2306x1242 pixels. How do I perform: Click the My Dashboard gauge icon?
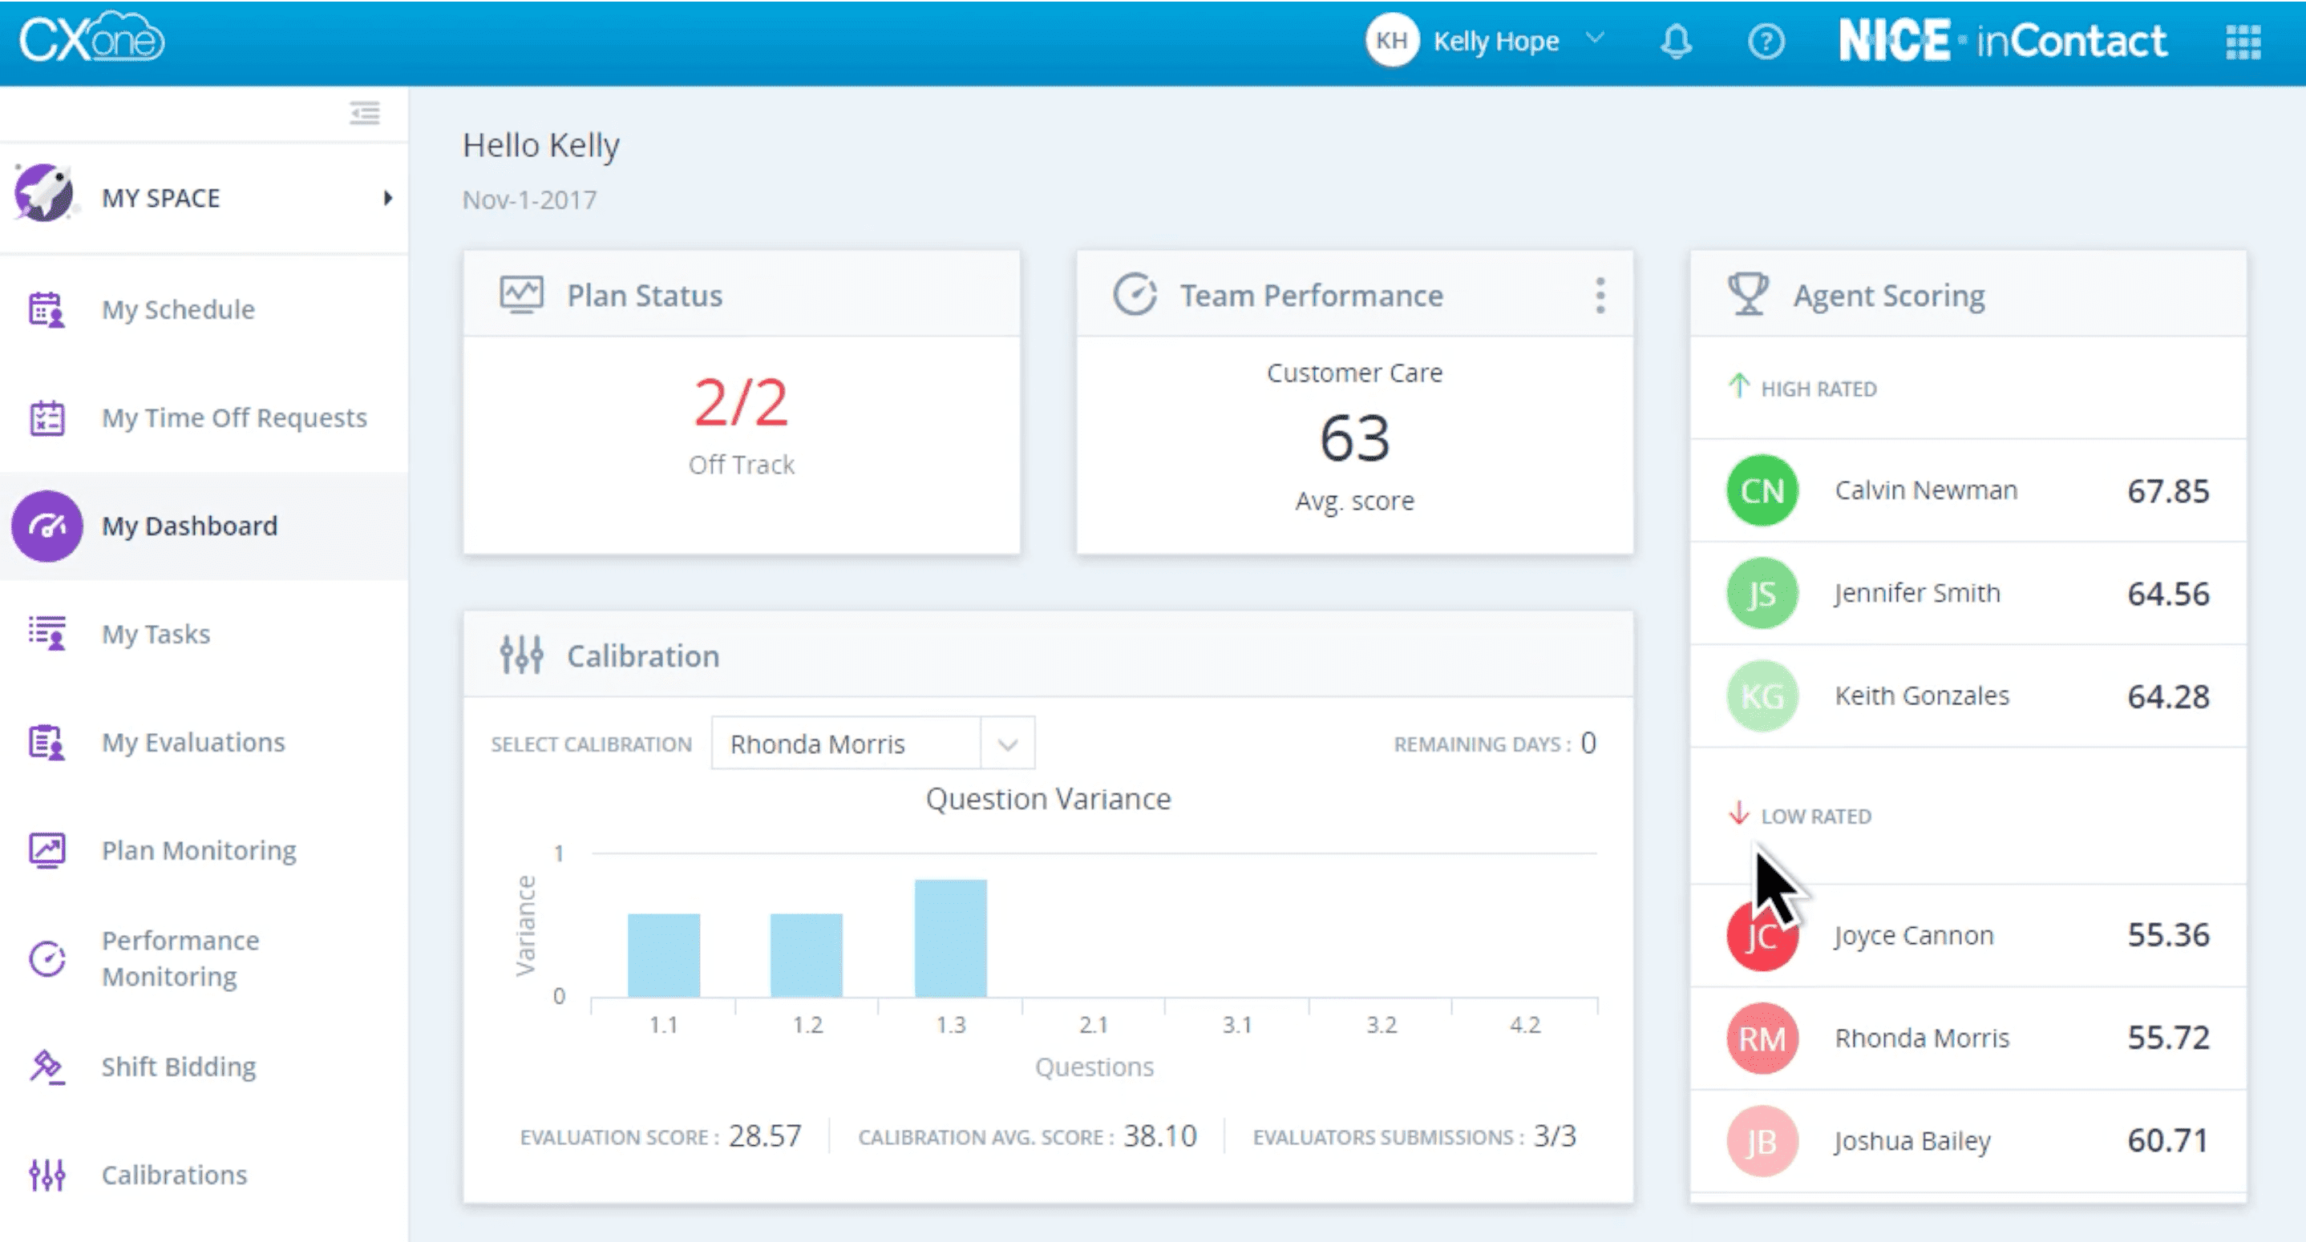coord(47,526)
